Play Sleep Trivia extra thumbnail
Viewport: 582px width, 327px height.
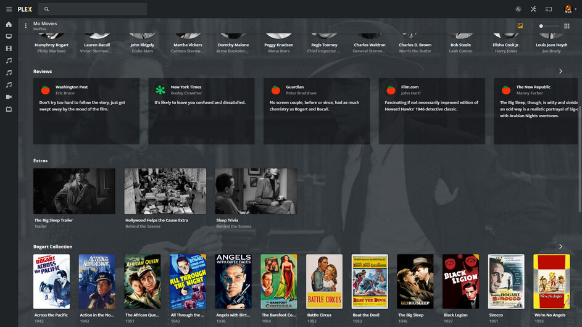tap(256, 191)
